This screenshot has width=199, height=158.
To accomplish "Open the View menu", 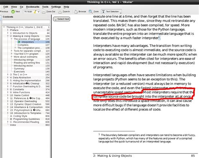I will coord(14,7).
